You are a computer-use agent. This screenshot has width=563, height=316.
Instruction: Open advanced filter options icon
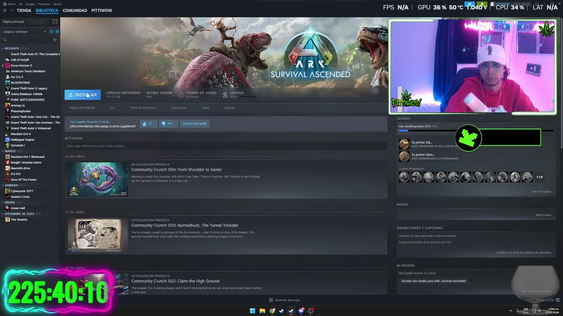point(55,40)
